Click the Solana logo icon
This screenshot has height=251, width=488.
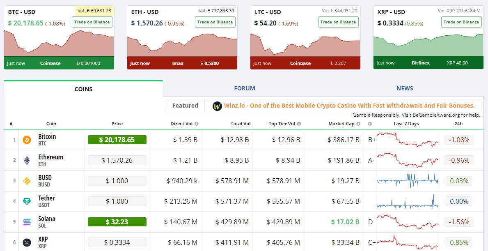pos(27,222)
